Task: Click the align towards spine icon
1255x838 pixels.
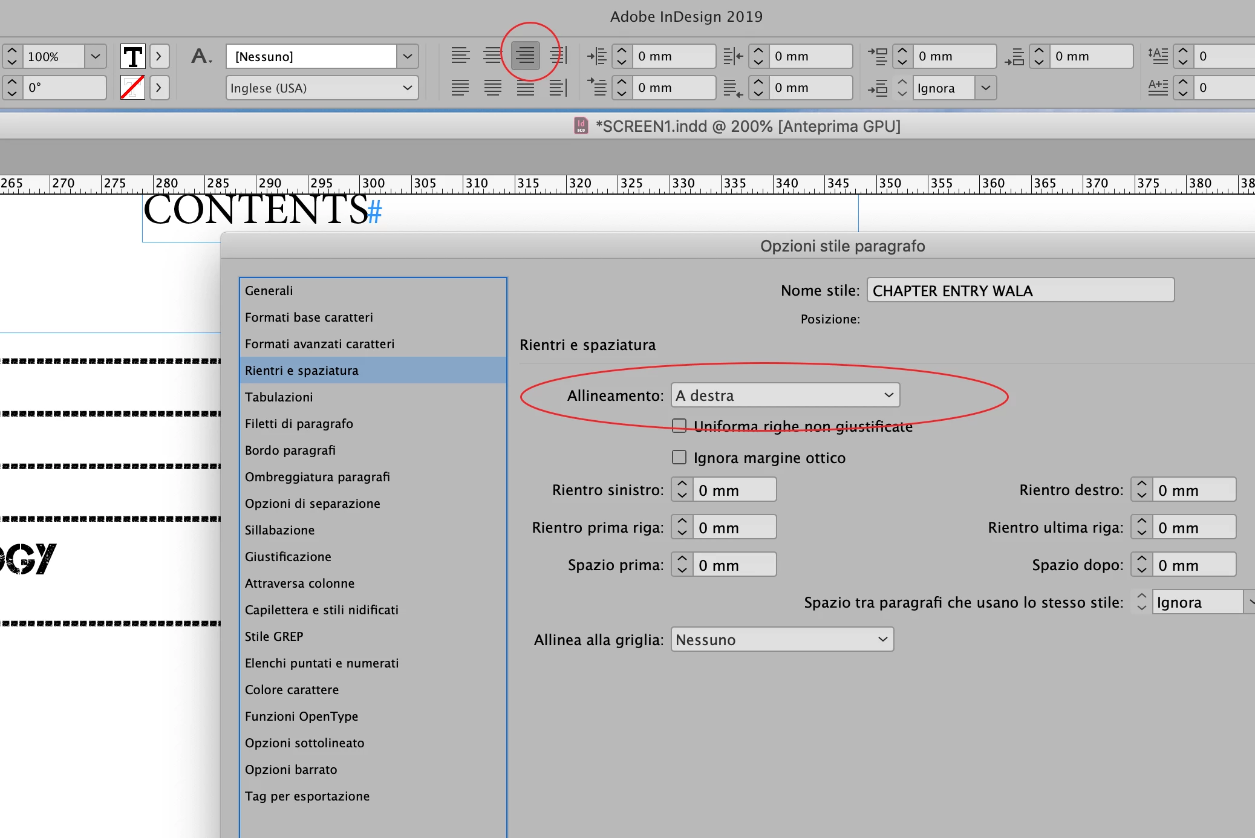Action: (x=558, y=56)
